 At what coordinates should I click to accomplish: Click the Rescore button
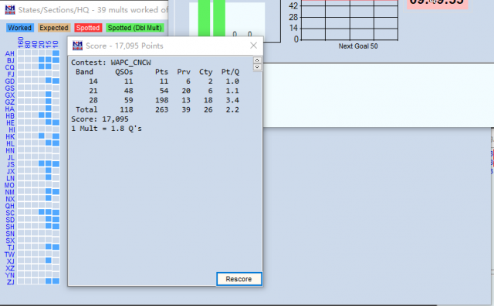coord(239,279)
